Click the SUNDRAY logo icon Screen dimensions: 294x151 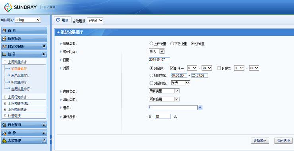(x=8, y=7)
